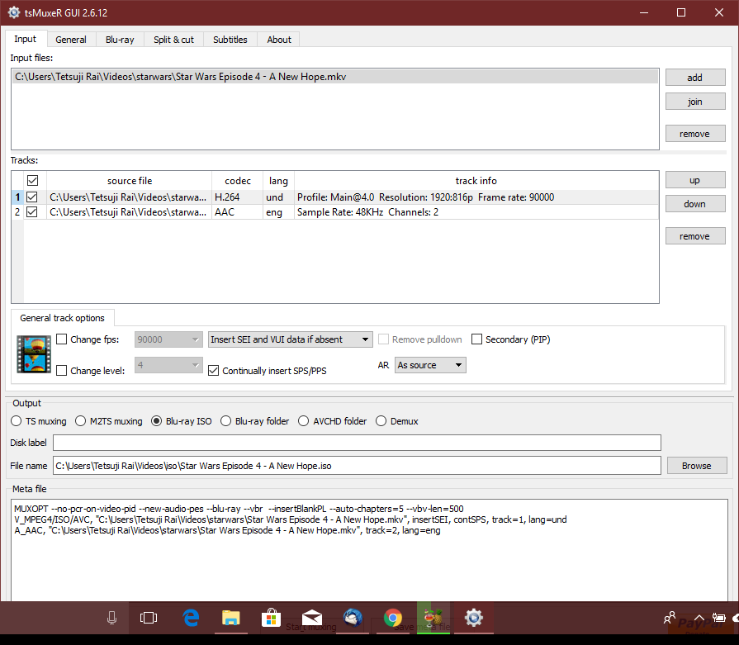Click the tsMuxeR gear icon on the taskbar
The image size is (739, 645).
click(x=474, y=618)
